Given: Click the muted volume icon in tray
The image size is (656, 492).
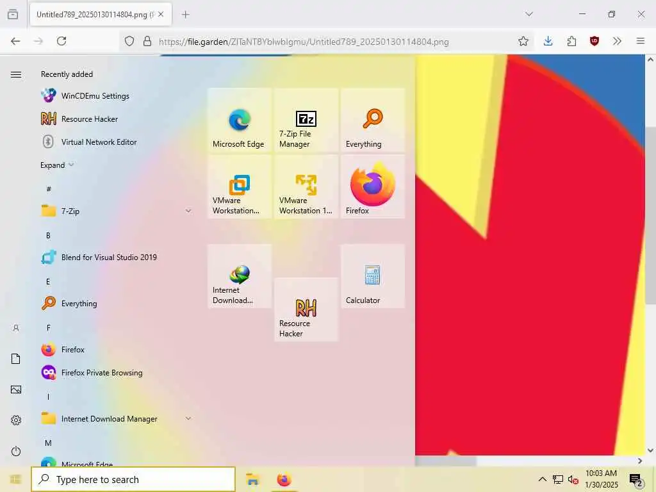Looking at the screenshot, I should pyautogui.click(x=573, y=479).
